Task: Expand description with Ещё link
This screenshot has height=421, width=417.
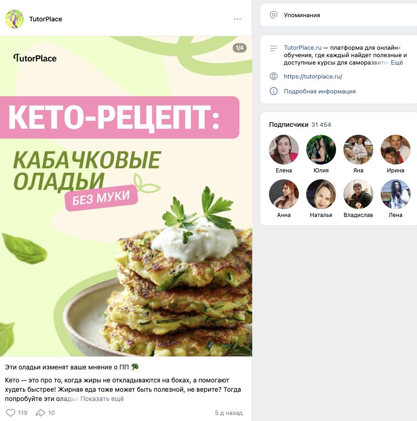Action: 397,63
